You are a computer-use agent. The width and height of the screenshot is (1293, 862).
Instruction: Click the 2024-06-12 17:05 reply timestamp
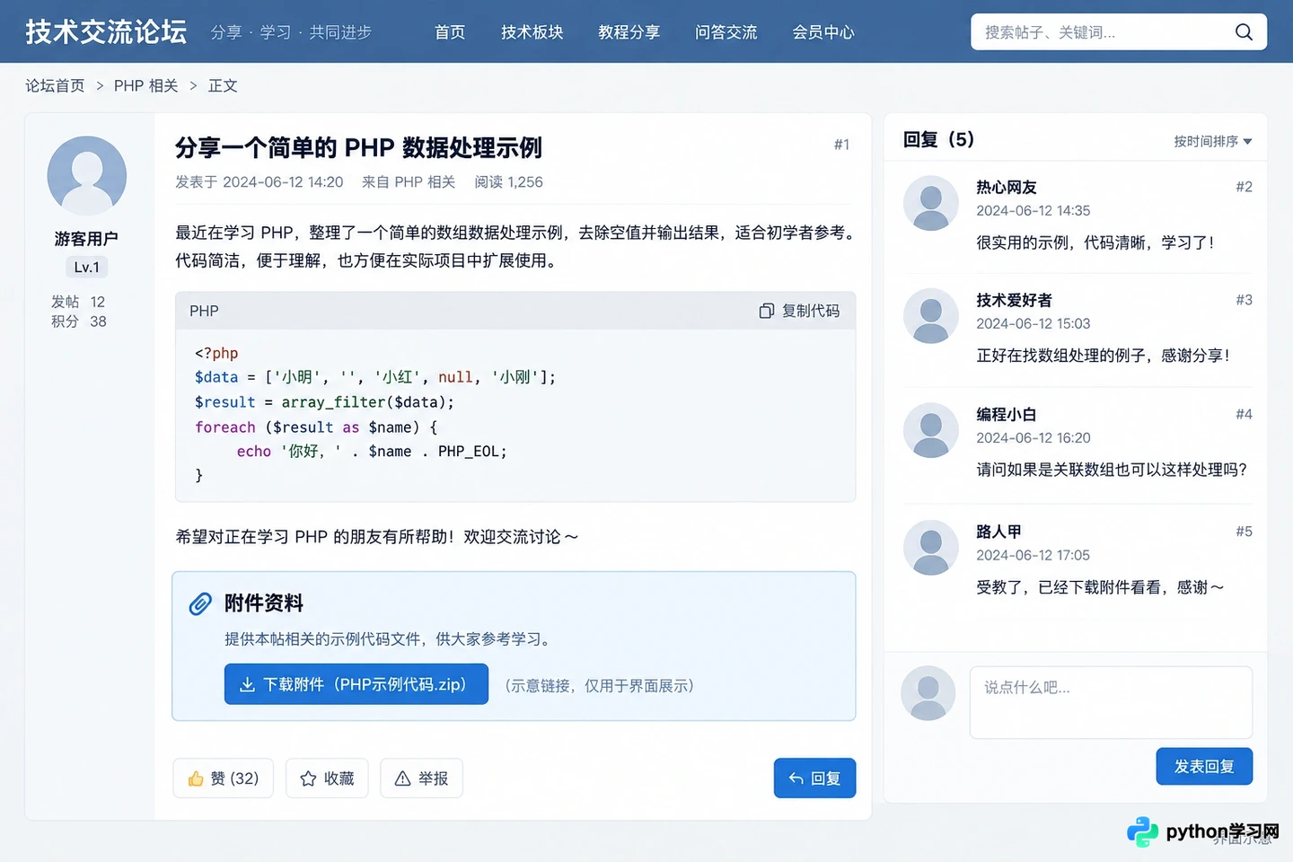pos(1034,556)
